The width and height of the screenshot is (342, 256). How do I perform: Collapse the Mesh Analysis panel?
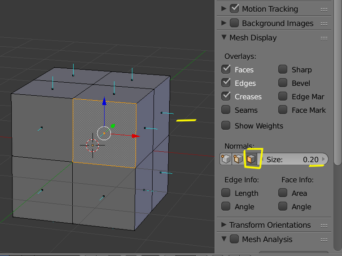click(224, 239)
